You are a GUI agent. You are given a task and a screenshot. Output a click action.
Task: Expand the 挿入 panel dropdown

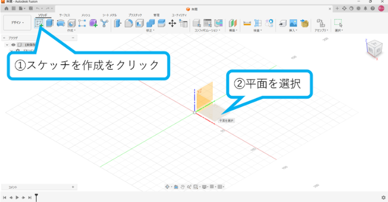pos(294,30)
